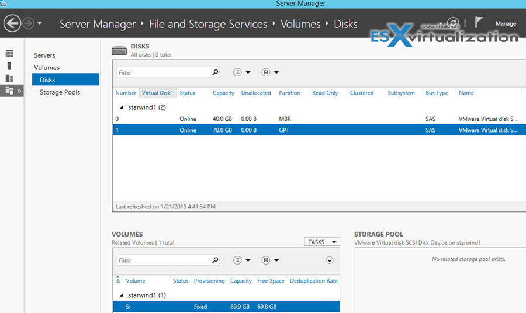Open the Dashboard icon in left sidebar
Image resolution: width=526 pixels, height=313 pixels.
tap(9, 54)
